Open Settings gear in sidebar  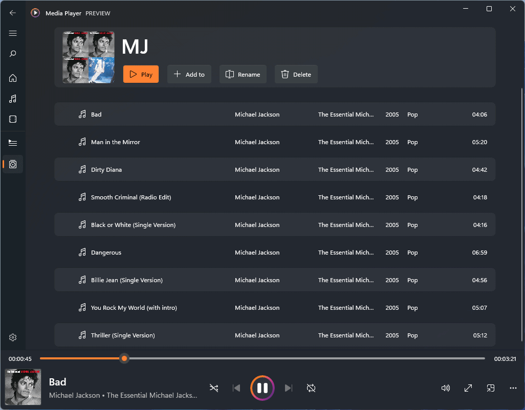(x=13, y=337)
